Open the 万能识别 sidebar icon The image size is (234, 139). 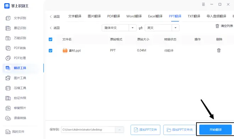[8, 38]
